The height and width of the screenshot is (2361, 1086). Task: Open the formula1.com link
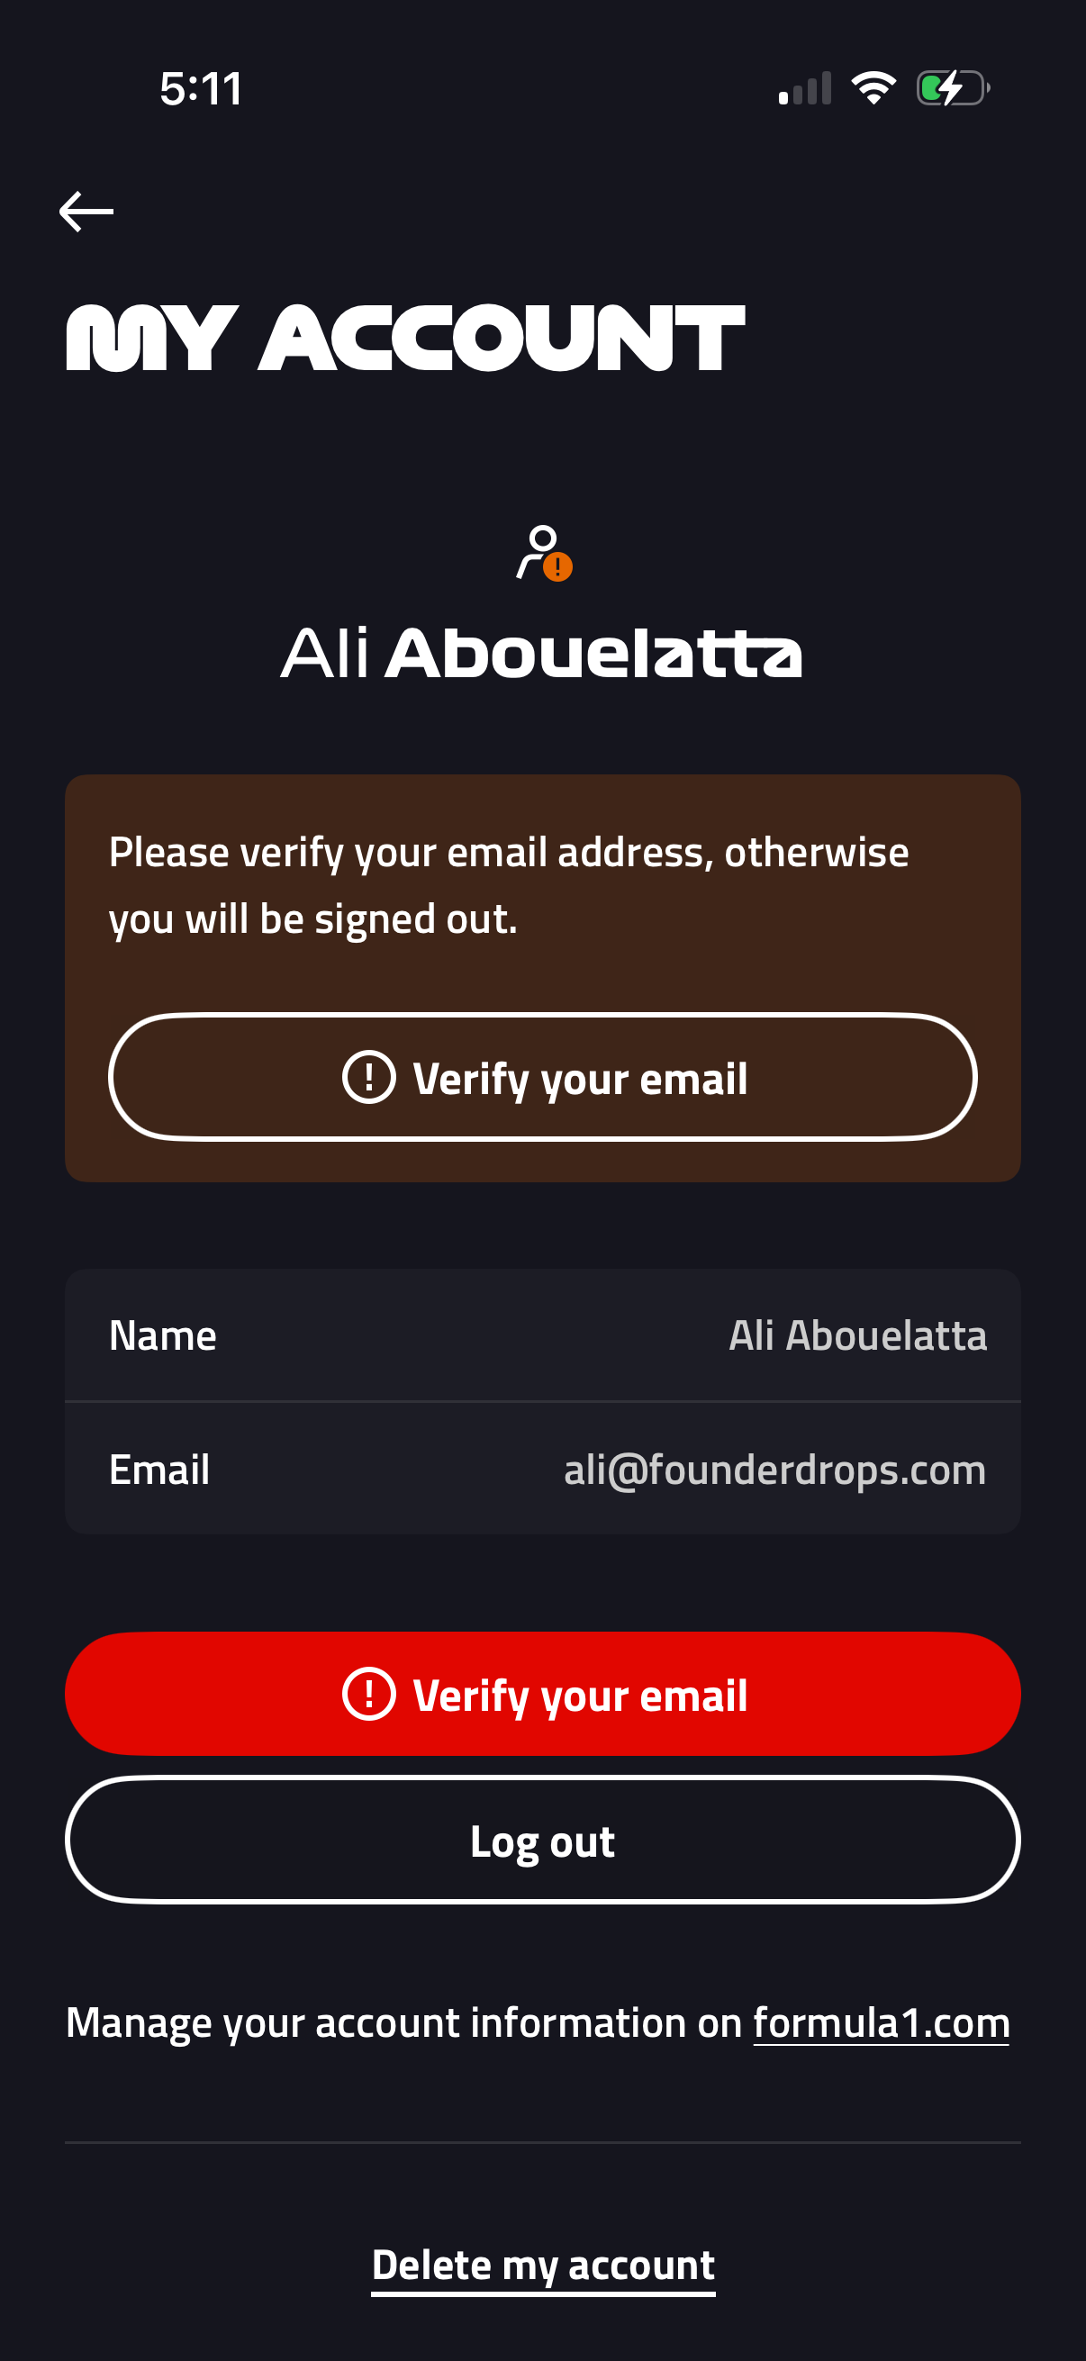pos(881,2022)
